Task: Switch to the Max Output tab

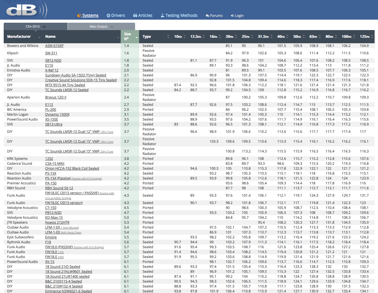Action: (x=101, y=27)
